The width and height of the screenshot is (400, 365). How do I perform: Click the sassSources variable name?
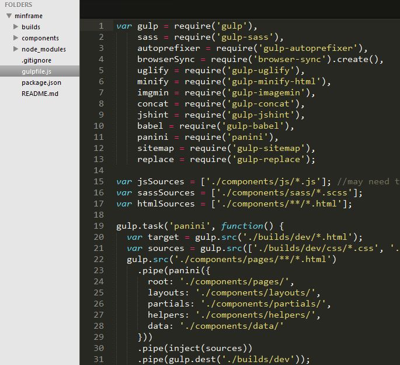166,192
